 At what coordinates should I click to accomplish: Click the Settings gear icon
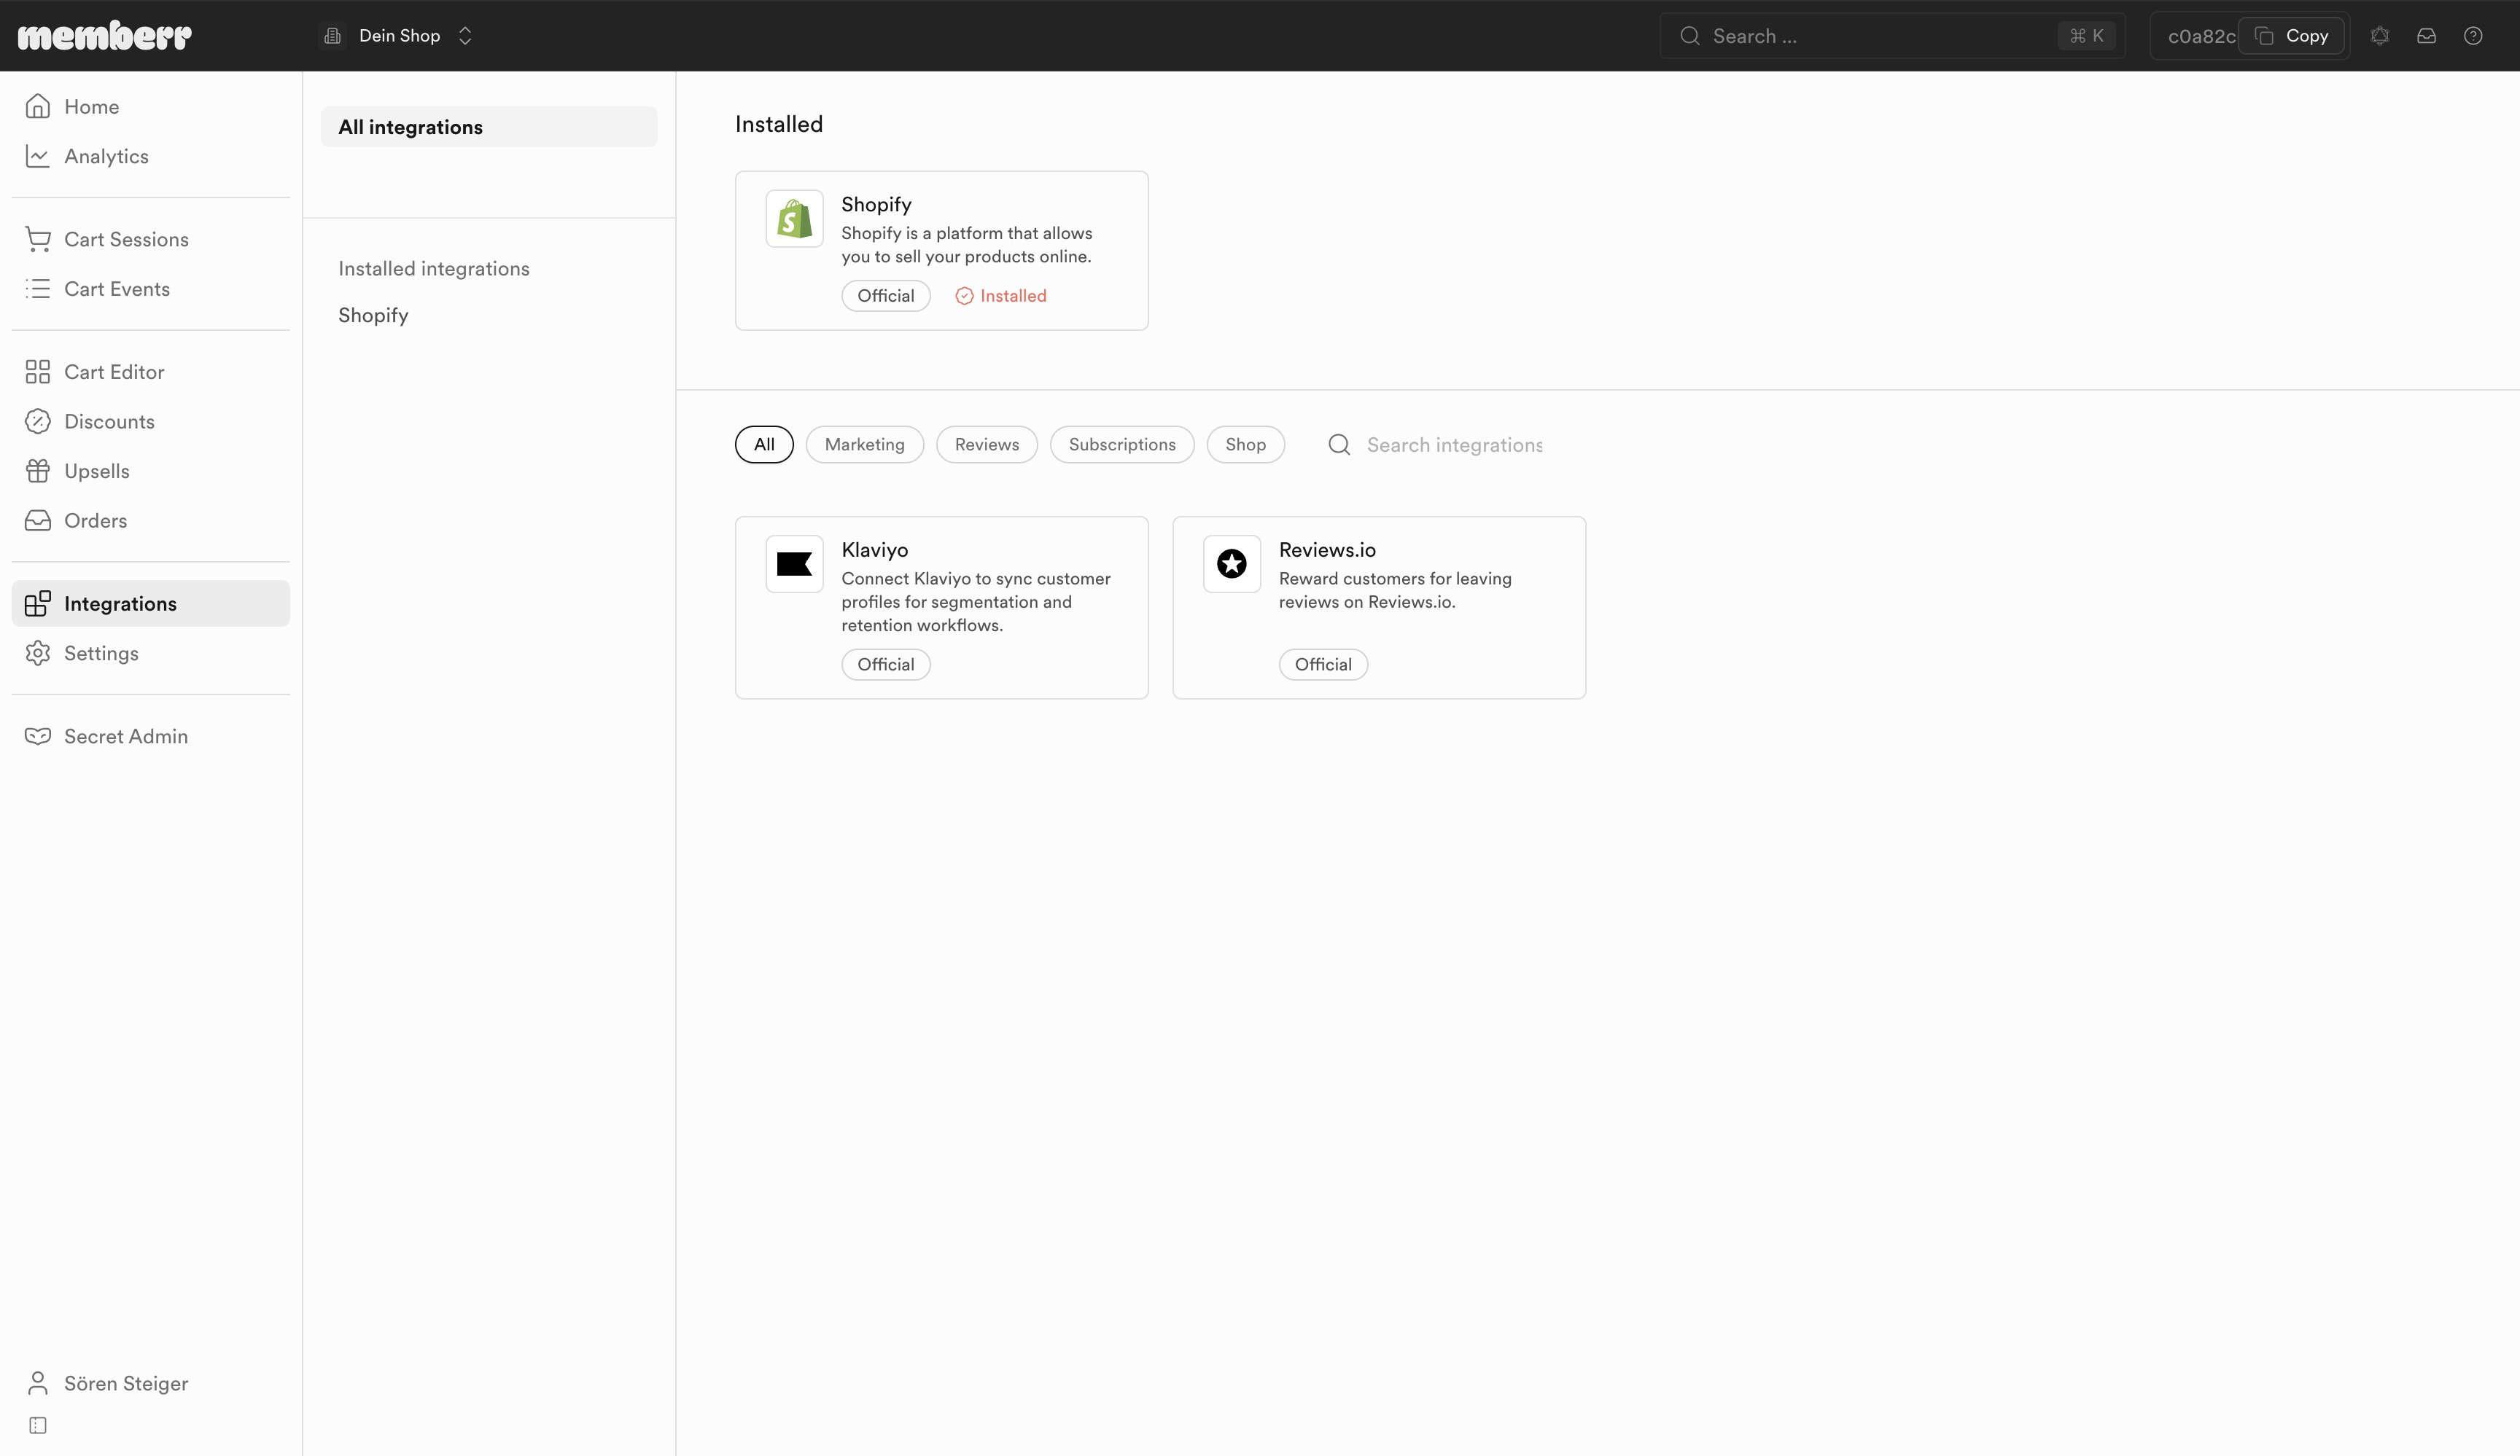(x=38, y=654)
